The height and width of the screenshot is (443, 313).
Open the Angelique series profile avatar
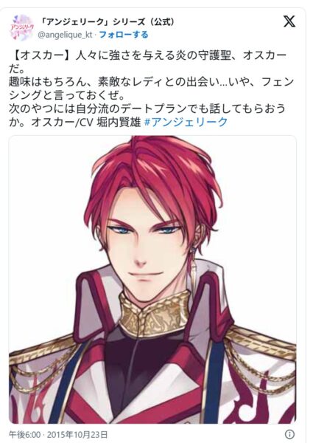coord(22,27)
